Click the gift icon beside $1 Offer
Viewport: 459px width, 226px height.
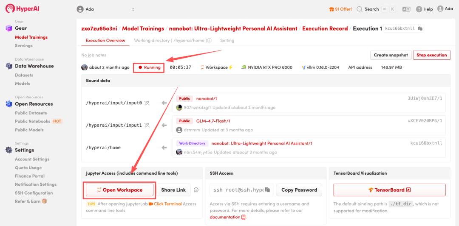click(x=331, y=9)
